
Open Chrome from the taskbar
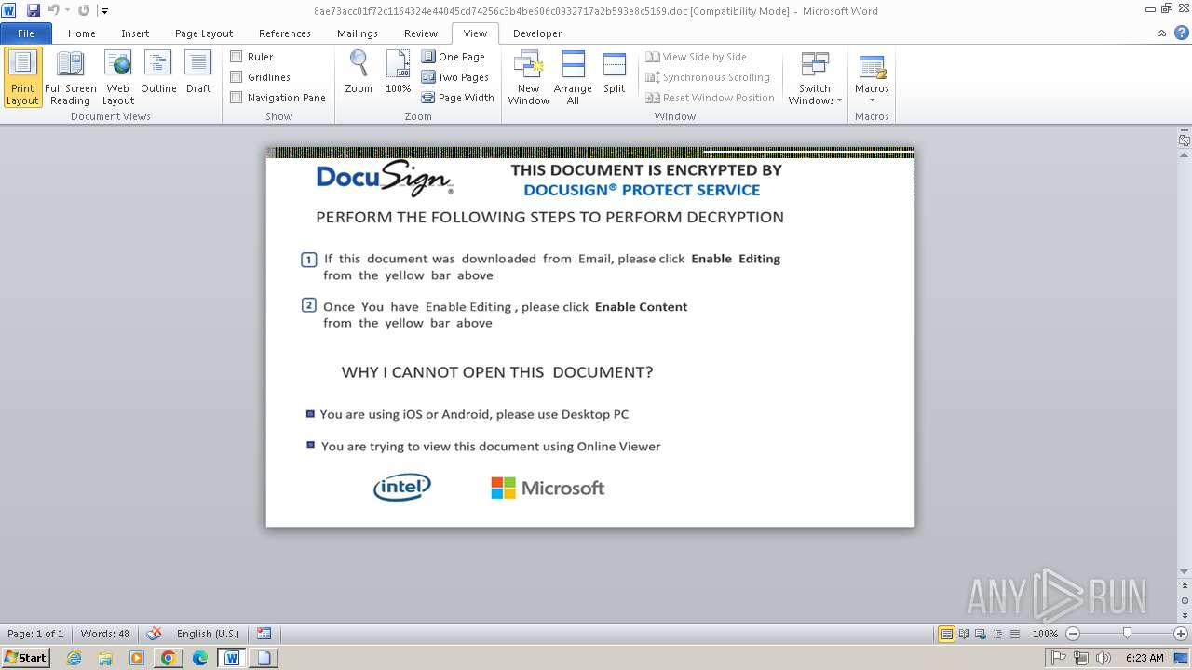tap(168, 658)
